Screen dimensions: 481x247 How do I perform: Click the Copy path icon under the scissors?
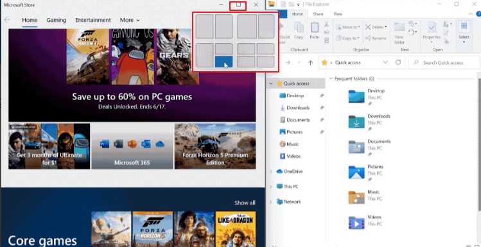[326, 32]
